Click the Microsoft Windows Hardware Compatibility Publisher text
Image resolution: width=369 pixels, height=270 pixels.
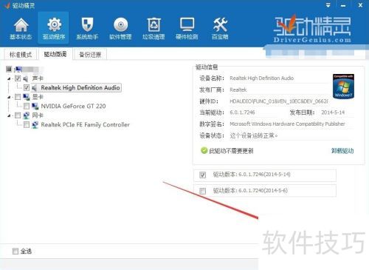pyautogui.click(x=287, y=124)
